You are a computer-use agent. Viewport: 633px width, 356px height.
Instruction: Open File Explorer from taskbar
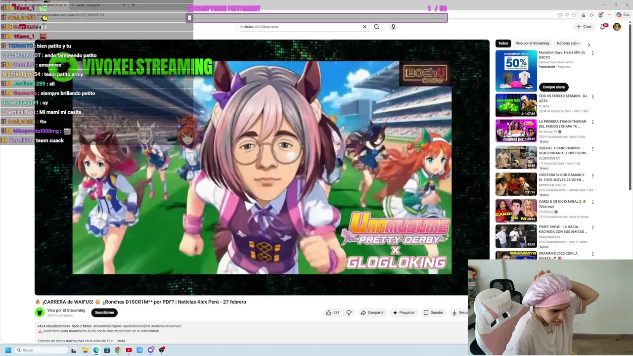pos(85,350)
